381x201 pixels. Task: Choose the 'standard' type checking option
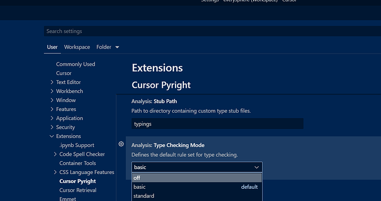(x=197, y=196)
